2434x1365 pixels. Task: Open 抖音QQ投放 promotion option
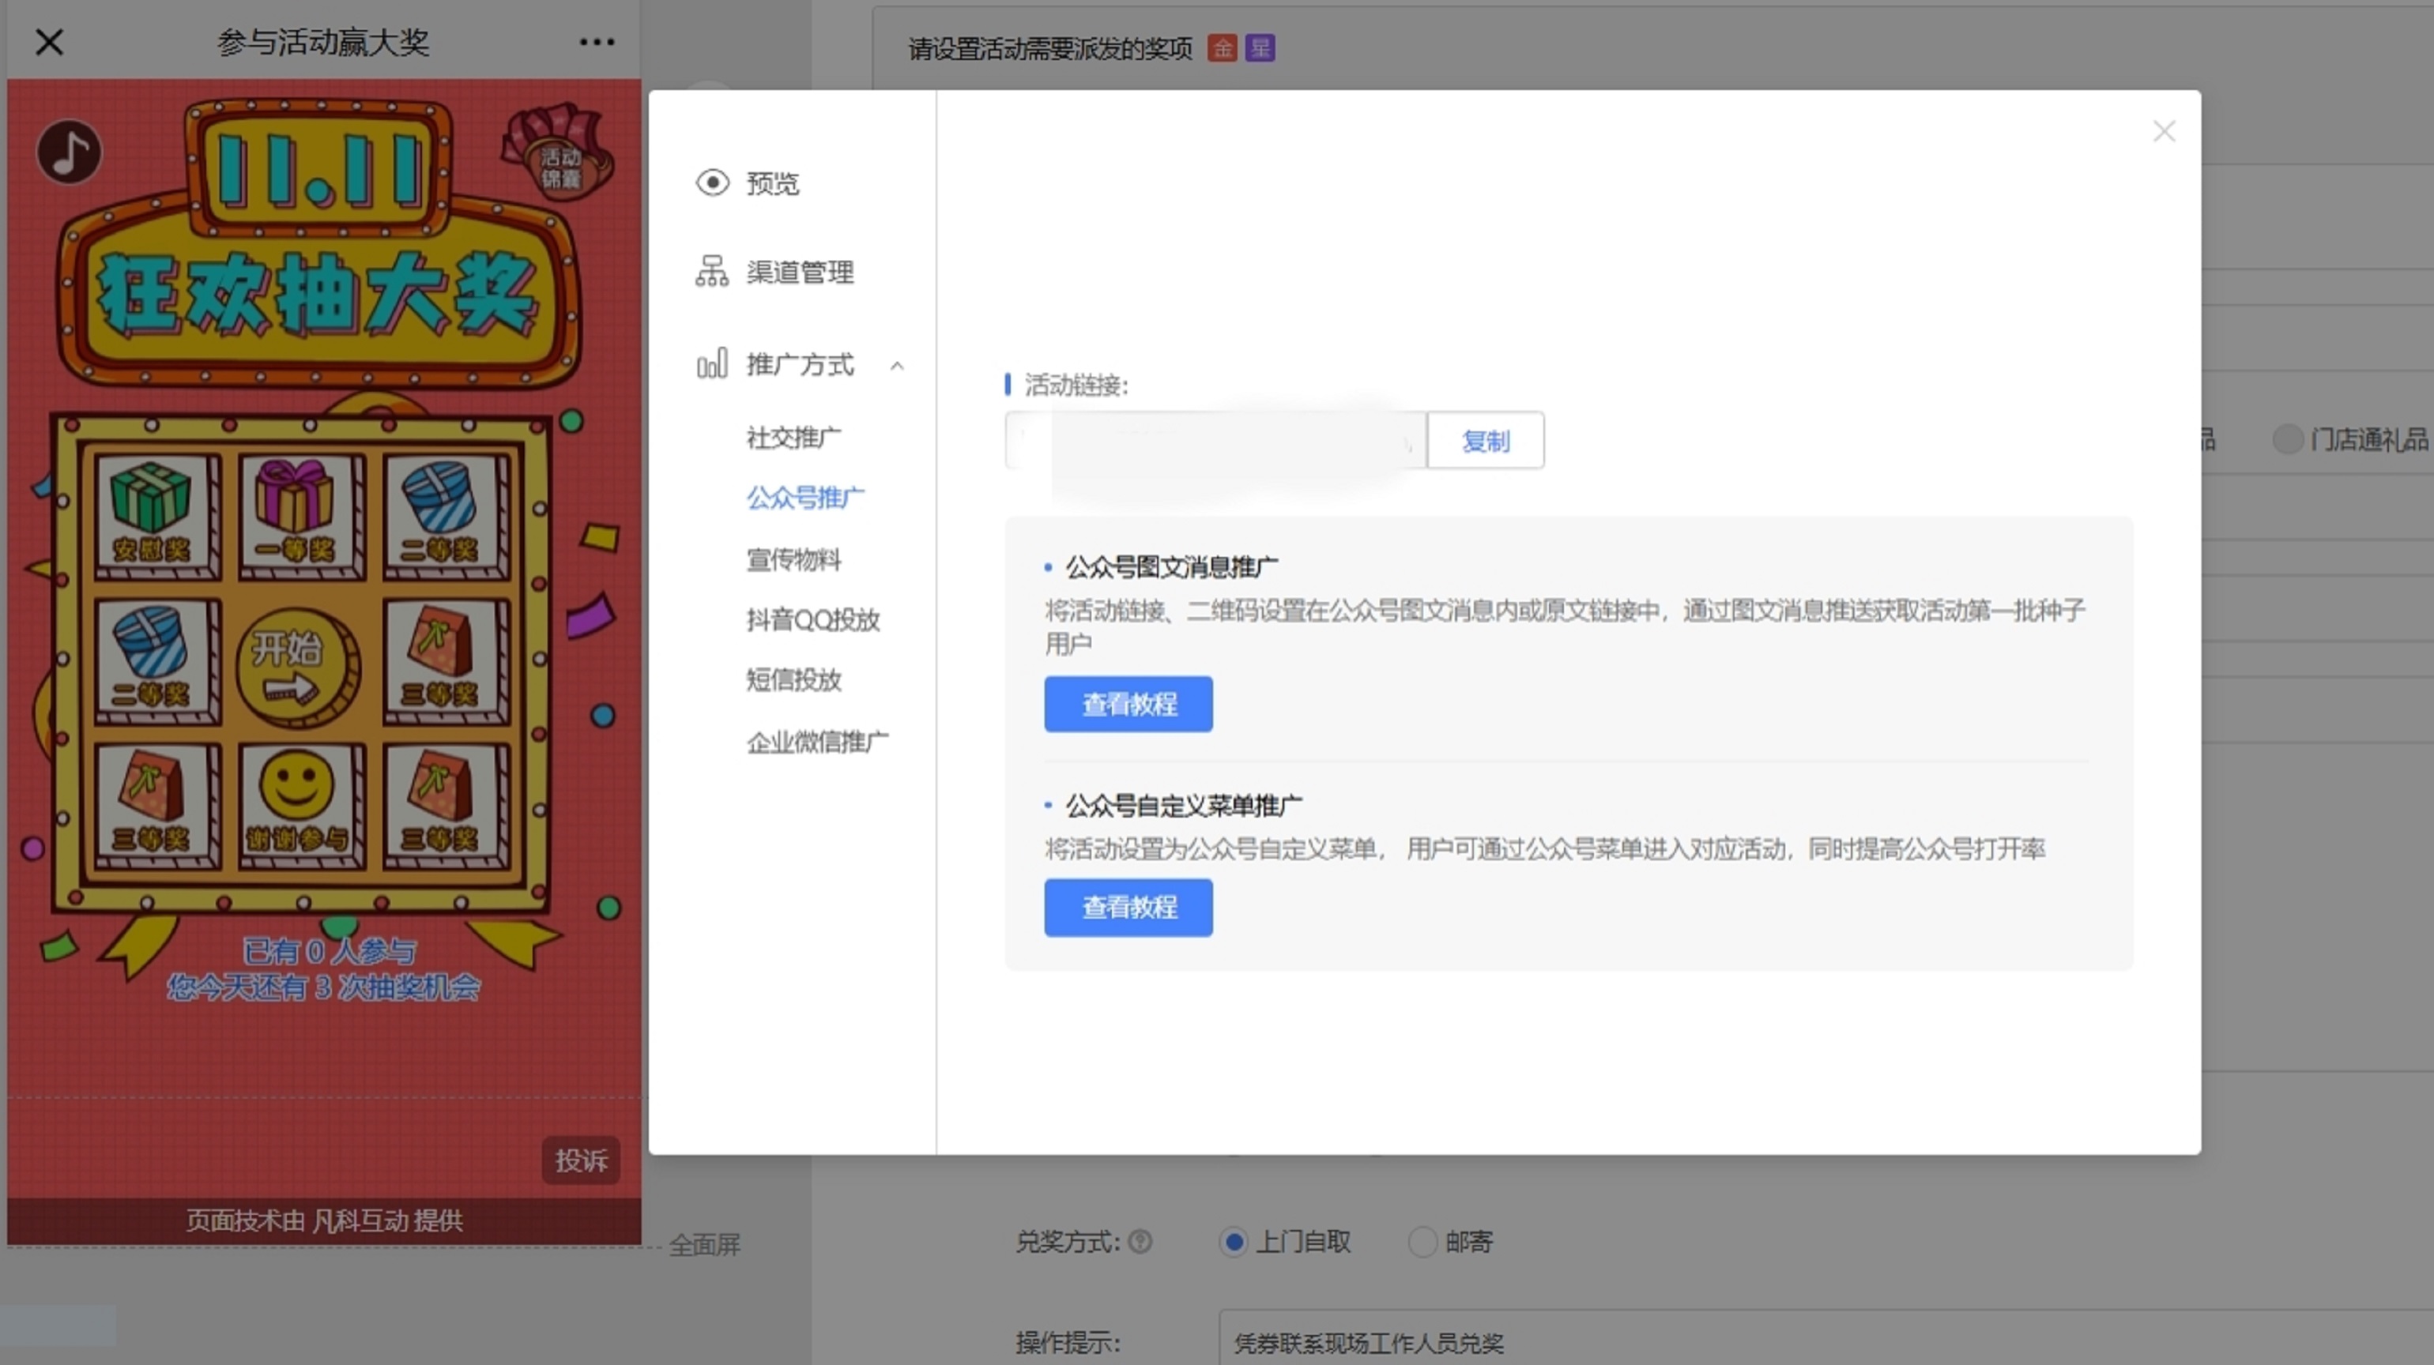[x=812, y=619]
